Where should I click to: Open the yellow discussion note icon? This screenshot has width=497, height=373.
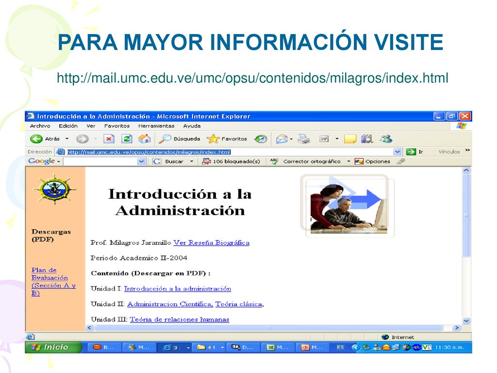[x=350, y=139]
